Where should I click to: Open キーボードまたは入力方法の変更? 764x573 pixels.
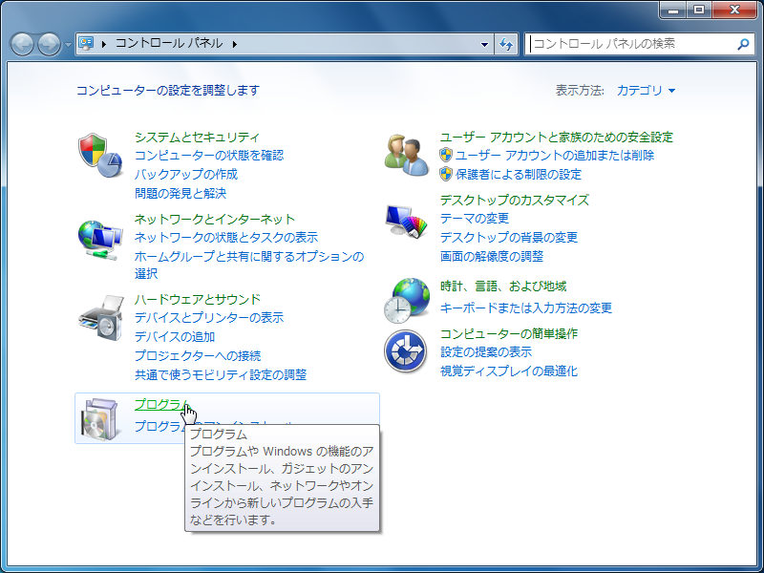[526, 308]
